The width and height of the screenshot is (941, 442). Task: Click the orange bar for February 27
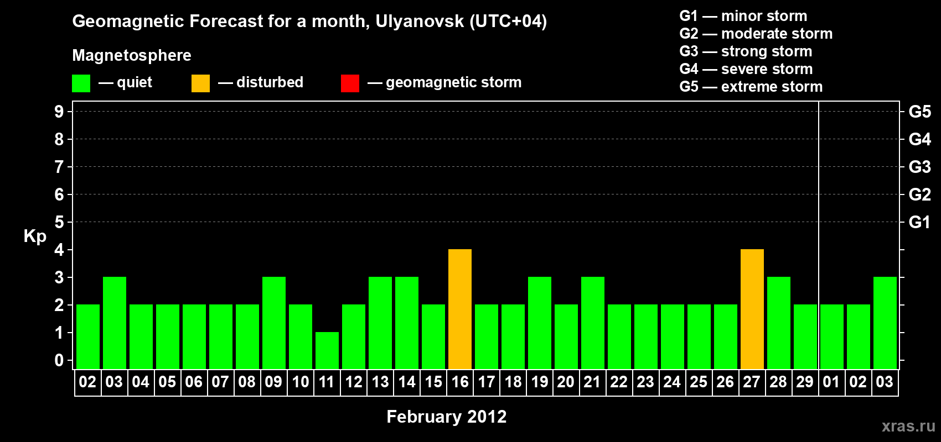pyautogui.click(x=752, y=309)
